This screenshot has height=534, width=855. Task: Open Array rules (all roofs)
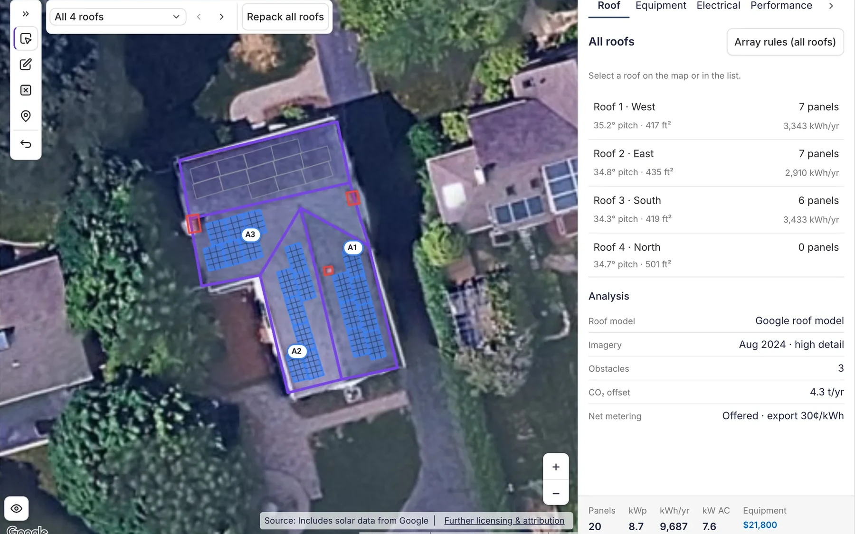point(785,42)
